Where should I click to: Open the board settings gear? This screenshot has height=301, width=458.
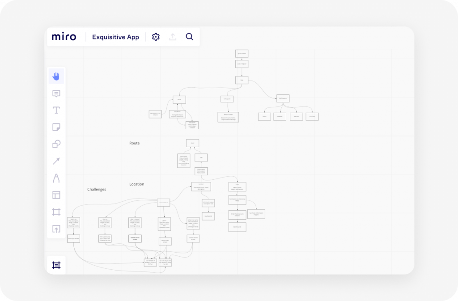click(x=156, y=37)
